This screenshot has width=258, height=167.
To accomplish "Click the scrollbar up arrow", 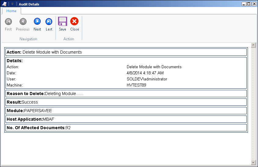I will [x=253, y=45].
